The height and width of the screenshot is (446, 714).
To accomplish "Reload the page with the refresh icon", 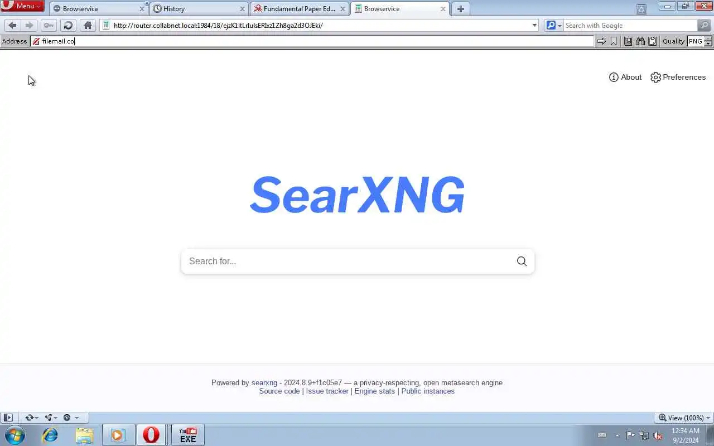I will tap(68, 25).
